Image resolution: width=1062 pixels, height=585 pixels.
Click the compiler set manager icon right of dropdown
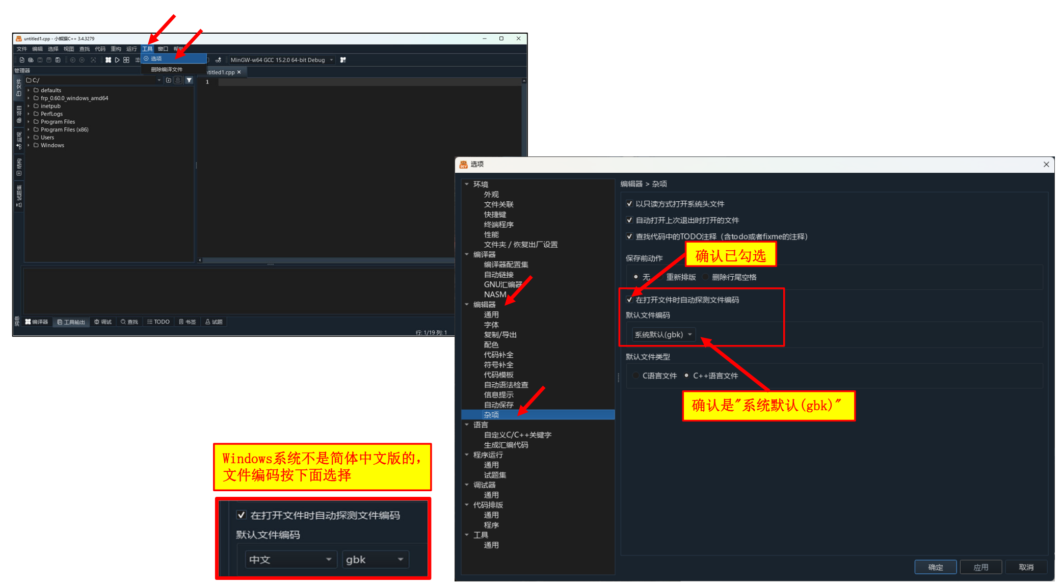[x=343, y=60]
